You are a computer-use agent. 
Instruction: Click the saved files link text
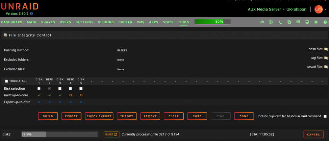[315, 67]
